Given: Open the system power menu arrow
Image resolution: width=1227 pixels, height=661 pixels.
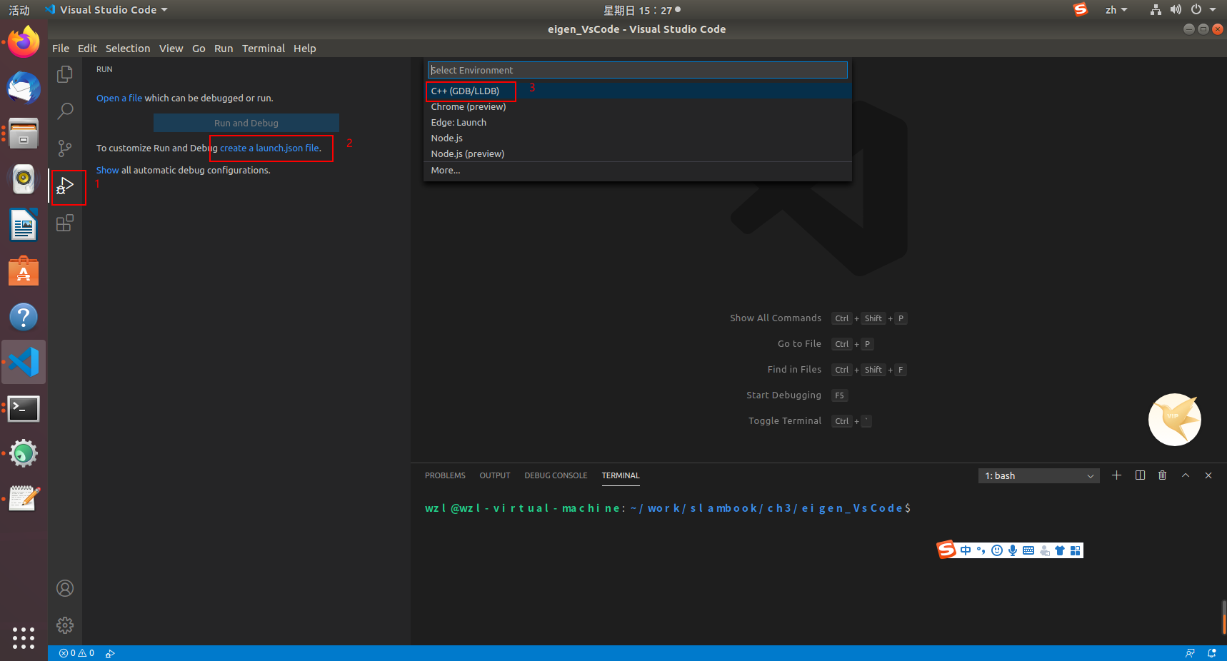Looking at the screenshot, I should (x=1213, y=10).
